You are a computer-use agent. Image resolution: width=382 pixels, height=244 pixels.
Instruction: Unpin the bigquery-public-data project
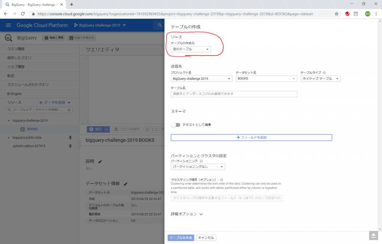pos(70,138)
